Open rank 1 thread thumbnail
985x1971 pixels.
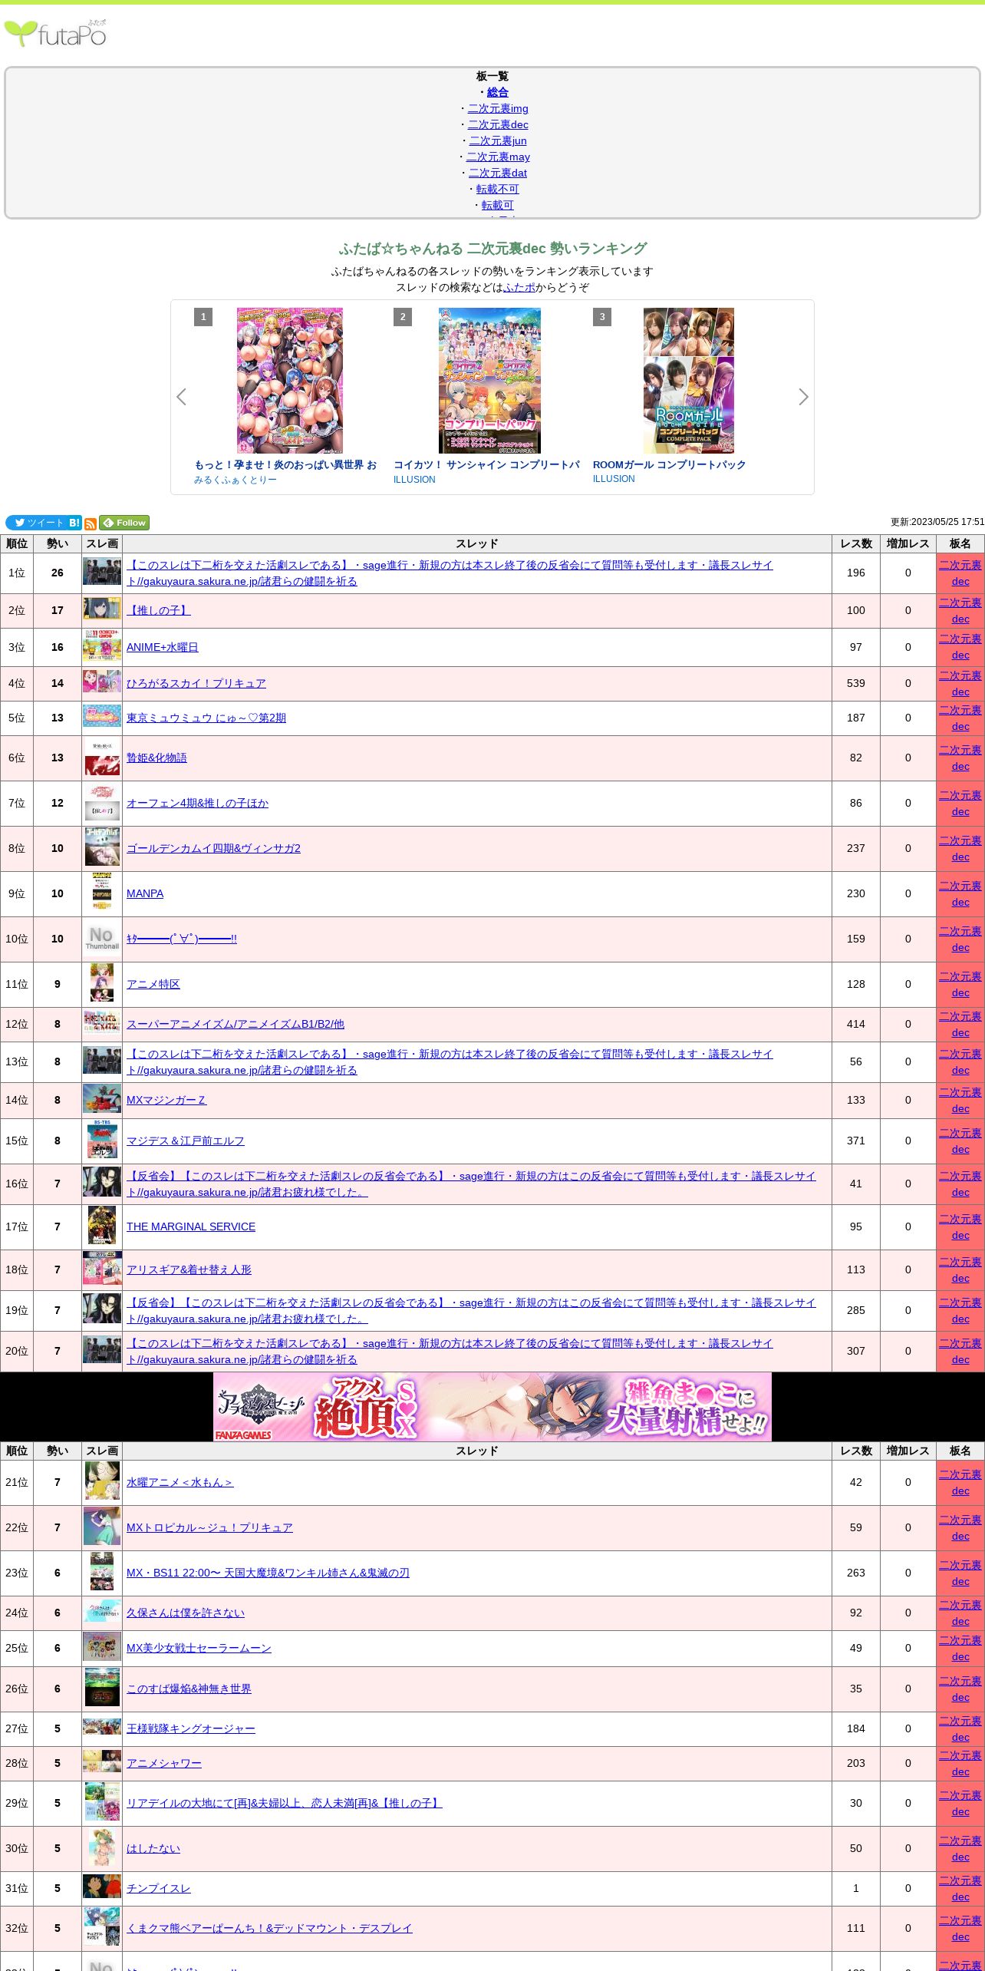(x=102, y=572)
